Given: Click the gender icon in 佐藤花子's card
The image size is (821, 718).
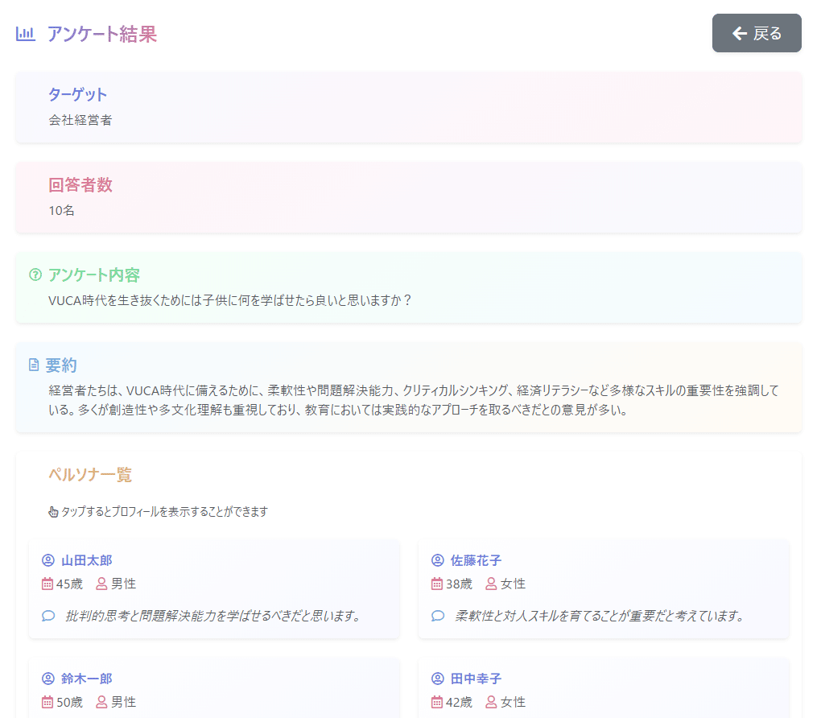Looking at the screenshot, I should [x=491, y=584].
